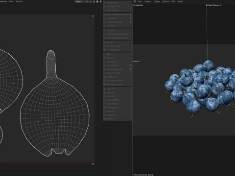Click the camera icon next to Default Camera
The width and height of the screenshot is (235, 176).
click(221, 5)
